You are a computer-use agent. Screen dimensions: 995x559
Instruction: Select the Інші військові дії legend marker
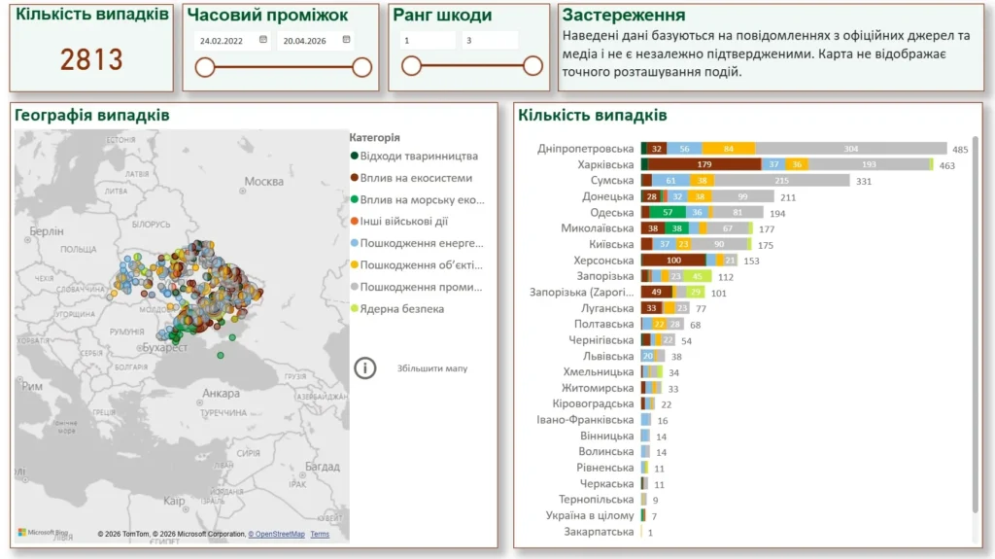[355, 222]
